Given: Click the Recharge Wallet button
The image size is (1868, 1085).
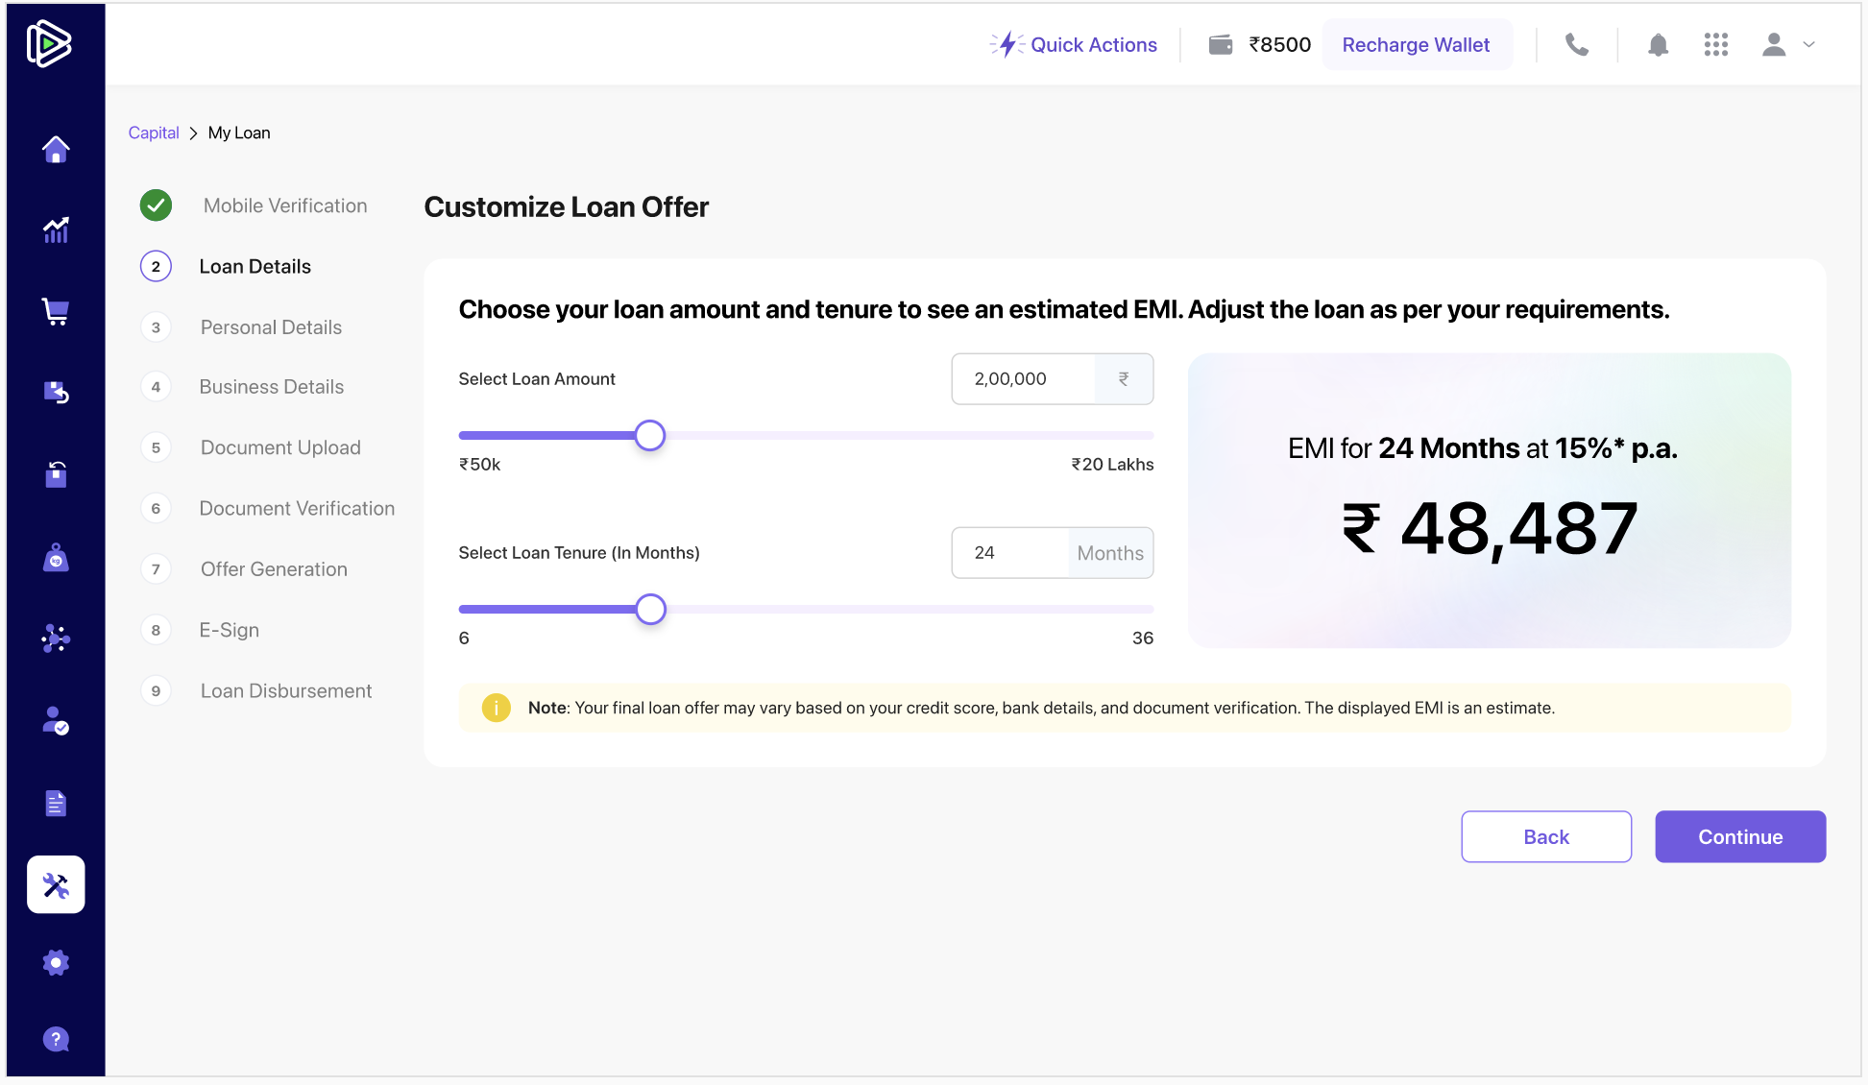Looking at the screenshot, I should tap(1416, 45).
